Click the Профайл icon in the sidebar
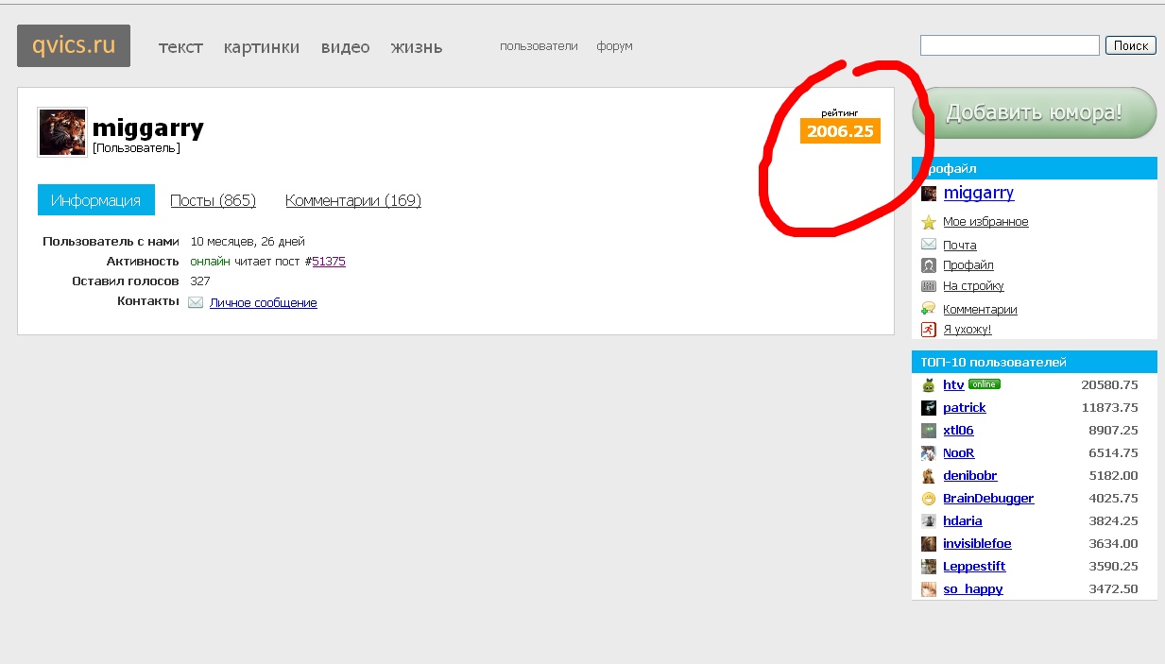The image size is (1165, 664). tap(929, 265)
